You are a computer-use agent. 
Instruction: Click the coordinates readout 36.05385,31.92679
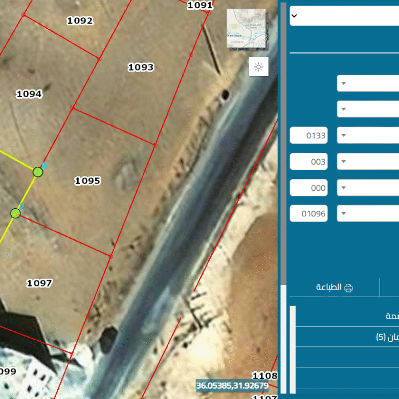[232, 385]
